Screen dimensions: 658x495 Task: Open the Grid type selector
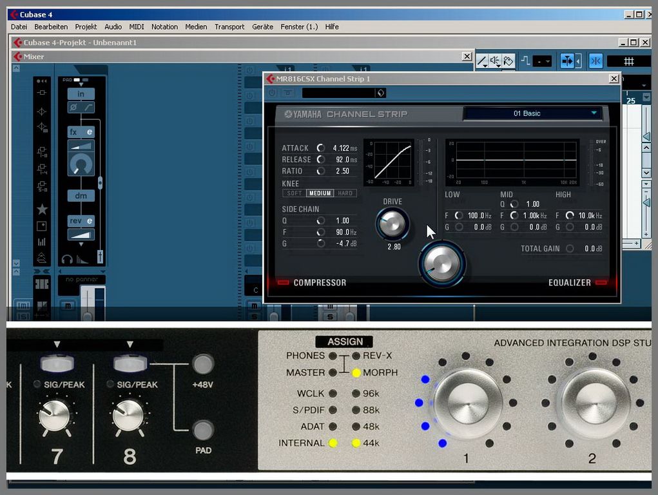pos(628,61)
